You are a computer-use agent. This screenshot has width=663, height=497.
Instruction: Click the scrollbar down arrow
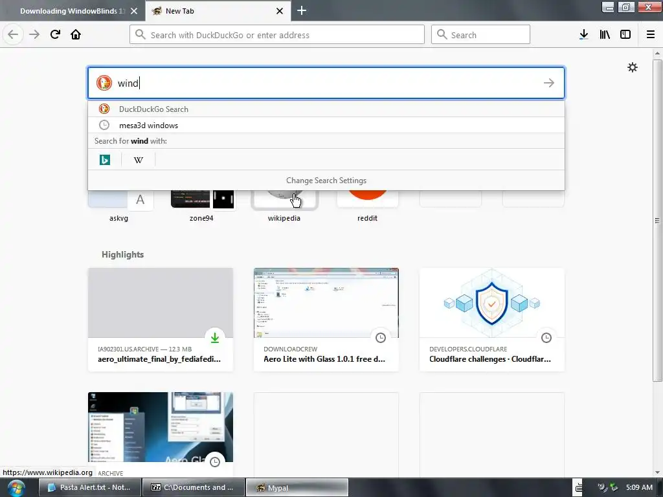click(x=657, y=472)
